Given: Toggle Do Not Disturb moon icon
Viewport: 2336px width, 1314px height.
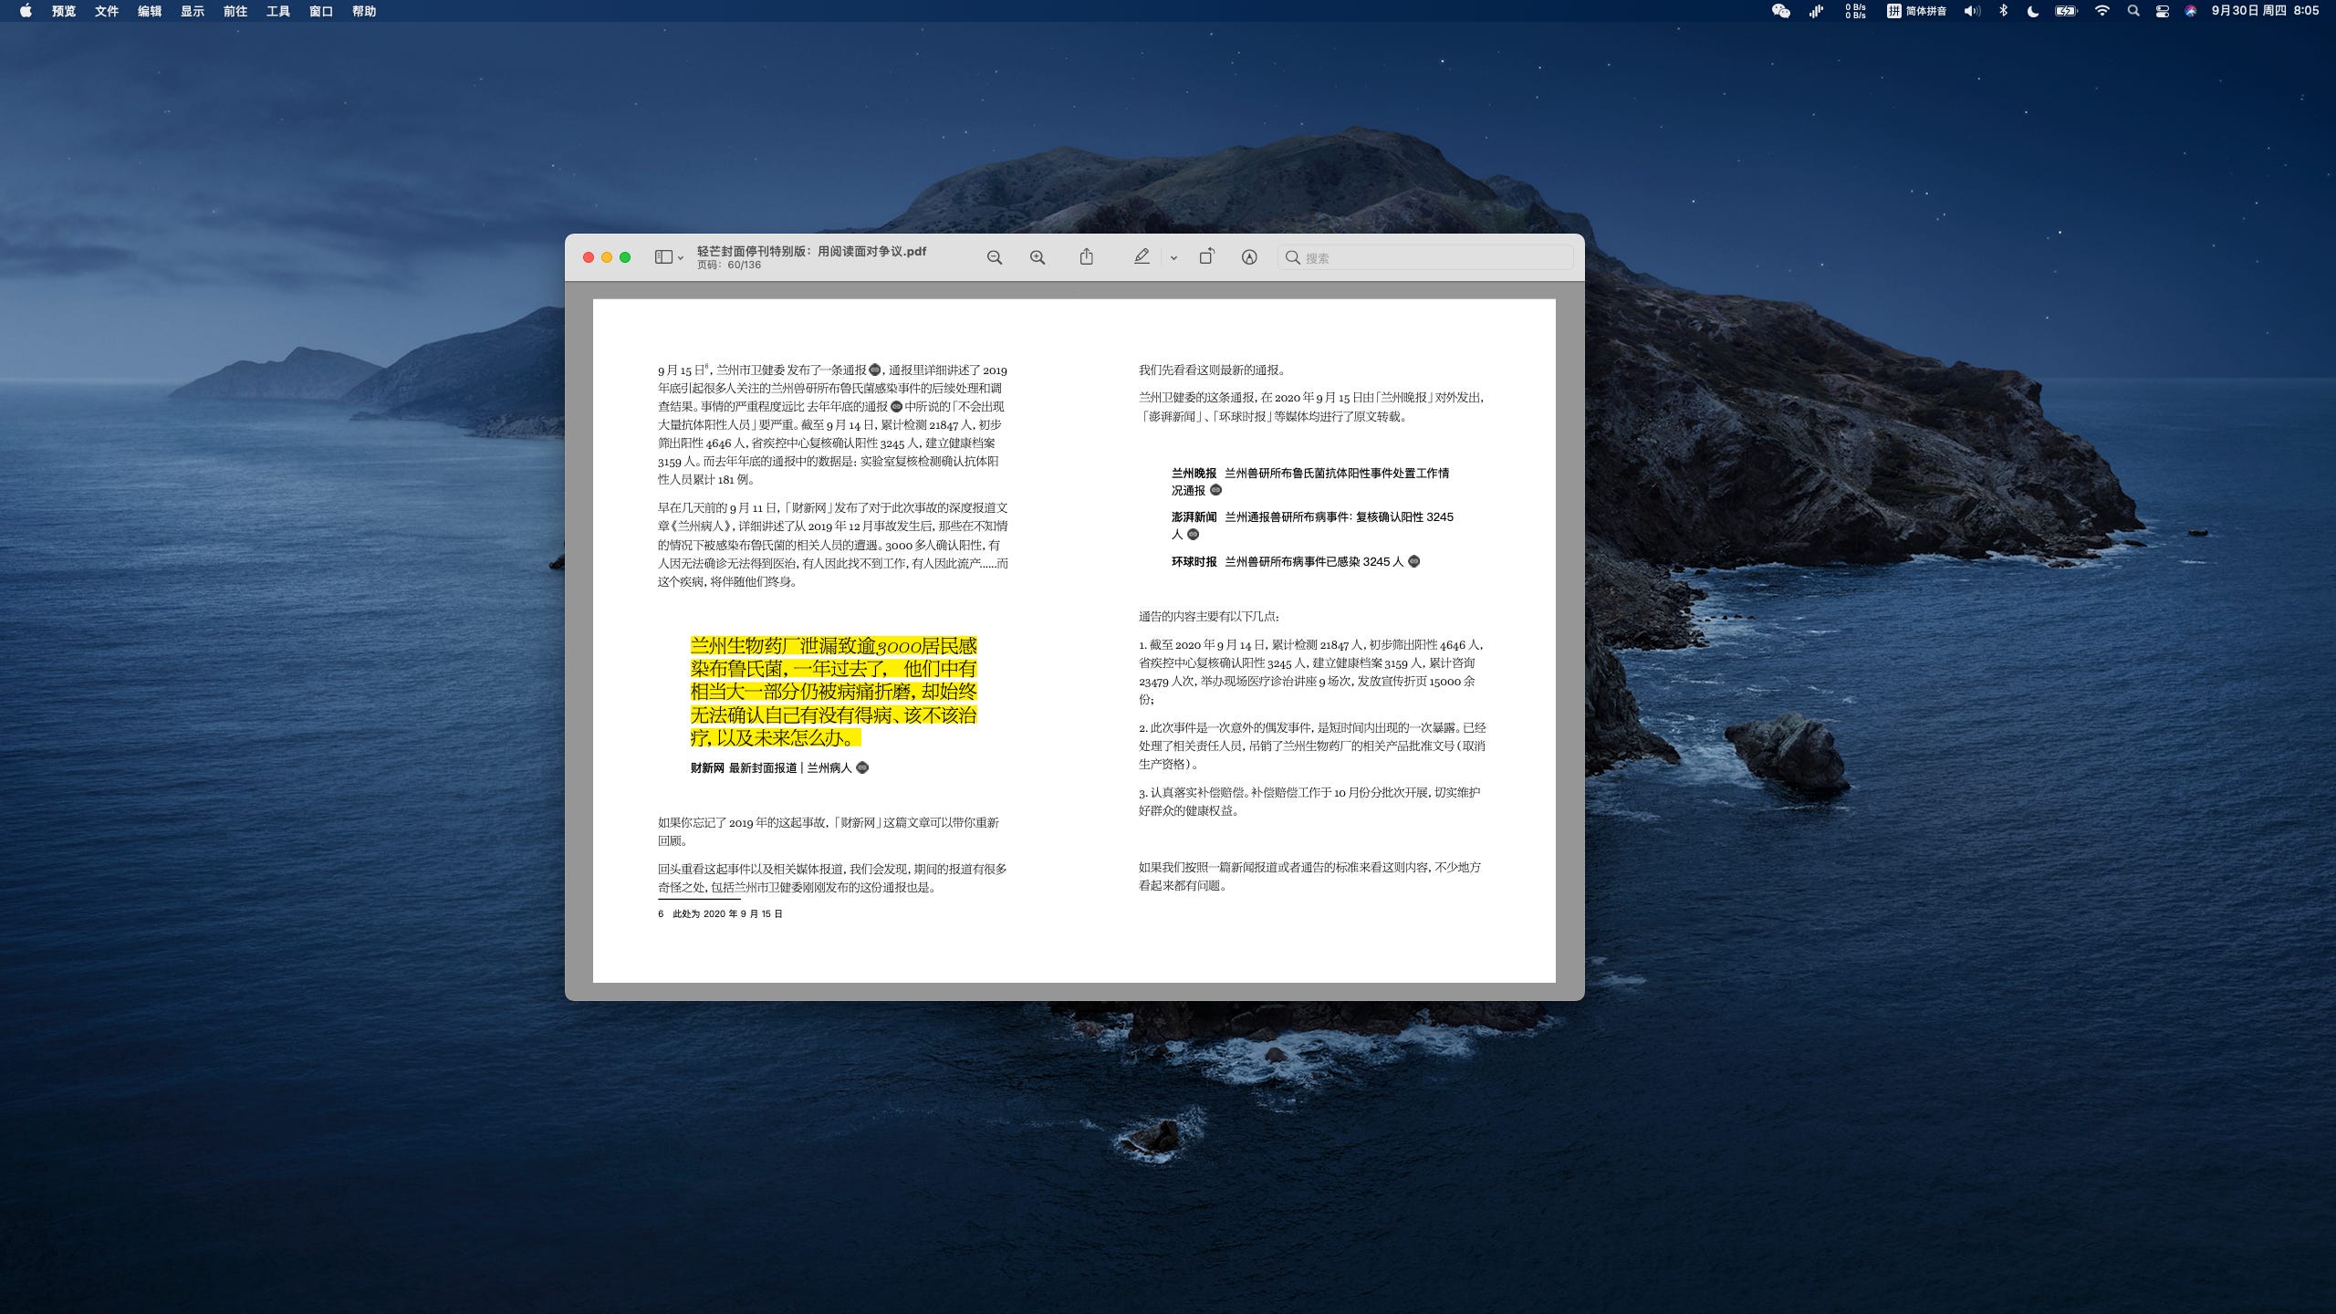Looking at the screenshot, I should click(2033, 11).
